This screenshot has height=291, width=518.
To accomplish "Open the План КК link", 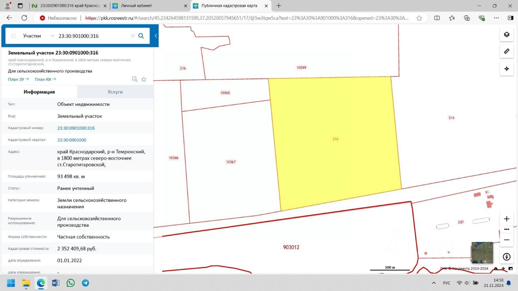I will [x=45, y=79].
